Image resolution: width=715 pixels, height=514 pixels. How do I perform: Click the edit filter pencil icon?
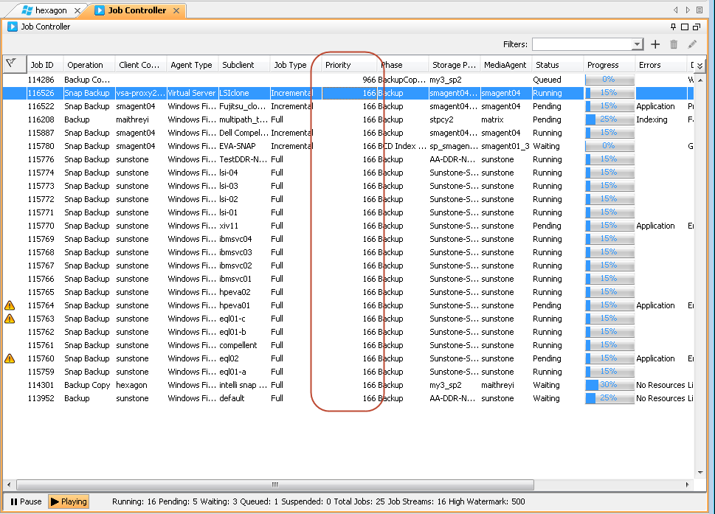point(692,45)
